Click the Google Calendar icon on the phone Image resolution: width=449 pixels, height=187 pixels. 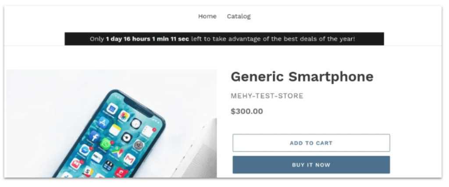pyautogui.click(x=112, y=108)
